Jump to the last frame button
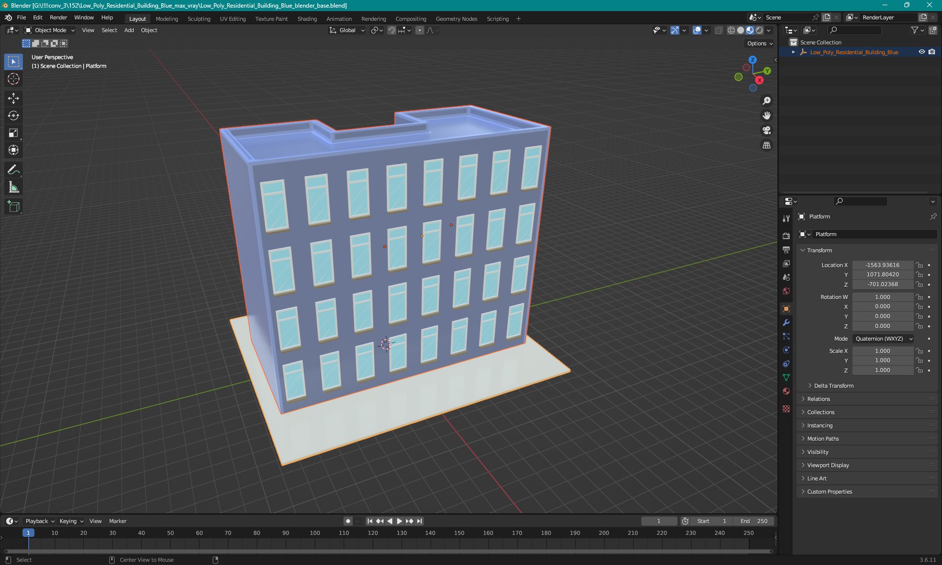942x565 pixels. (420, 521)
